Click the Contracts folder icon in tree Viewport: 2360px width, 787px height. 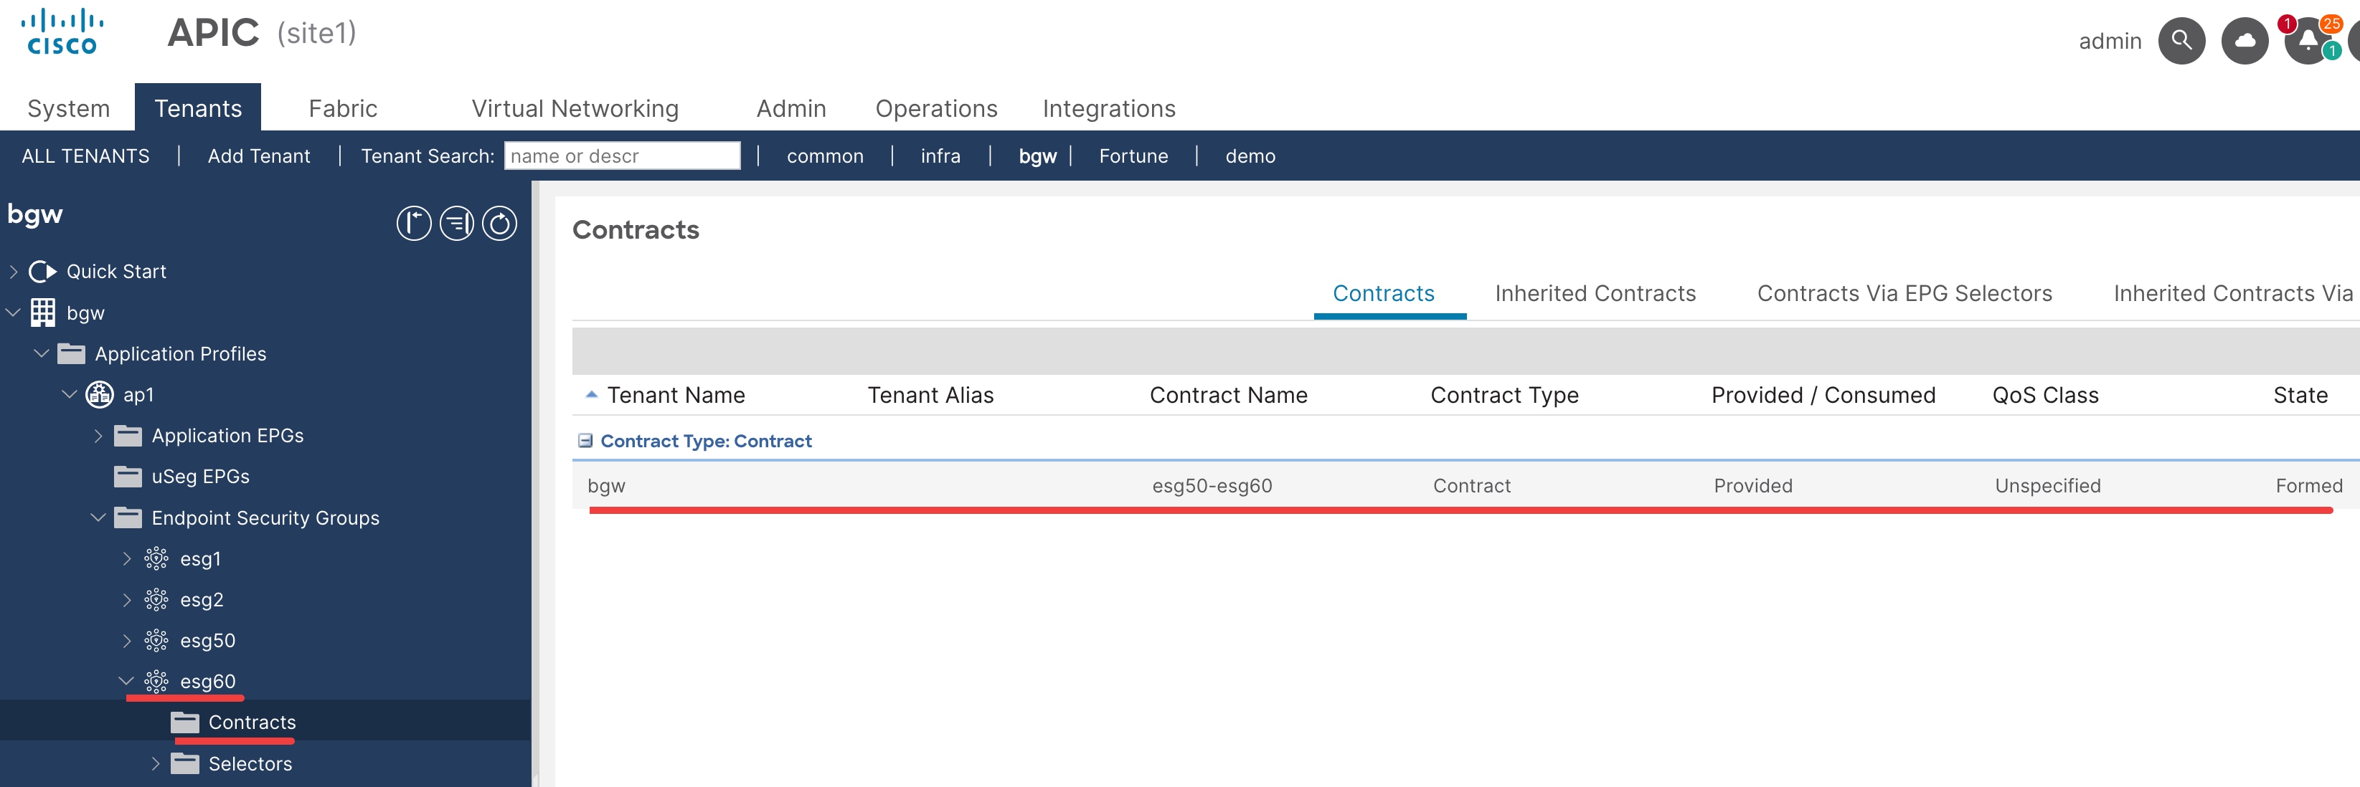pos(184,723)
